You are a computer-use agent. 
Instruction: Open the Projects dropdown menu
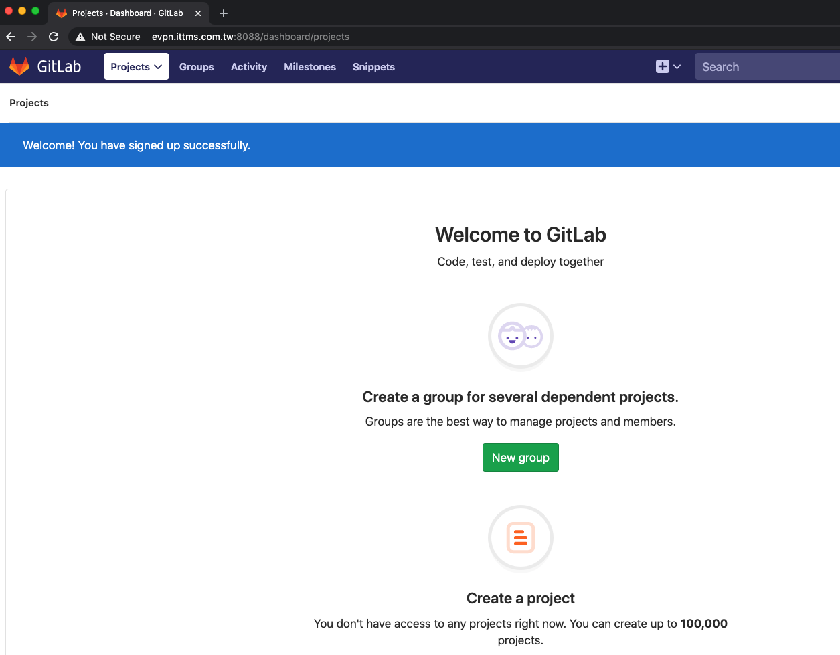pos(137,67)
